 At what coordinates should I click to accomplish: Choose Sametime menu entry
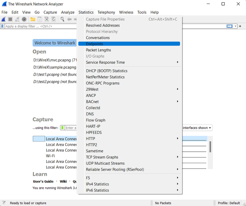click(129, 151)
